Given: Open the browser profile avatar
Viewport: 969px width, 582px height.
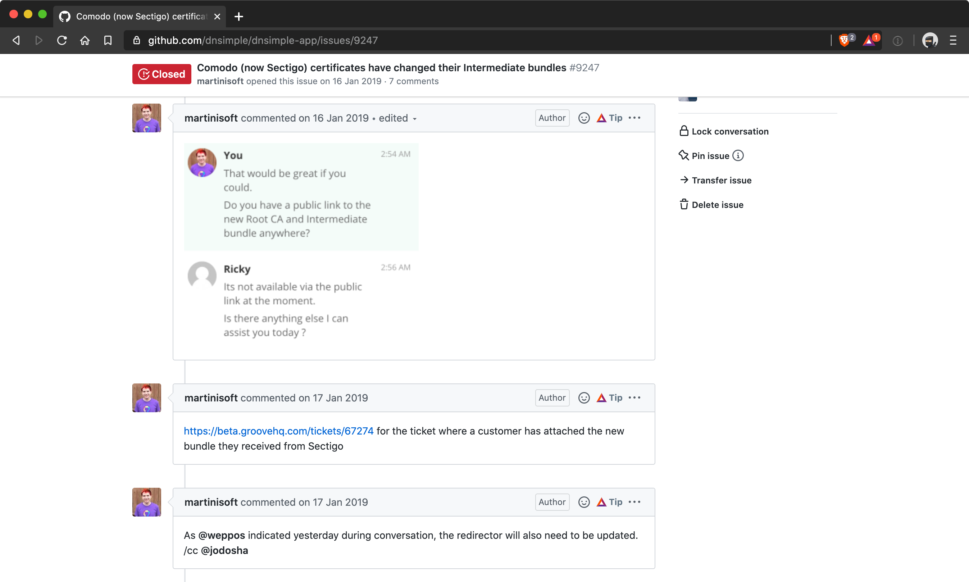Looking at the screenshot, I should tap(930, 40).
